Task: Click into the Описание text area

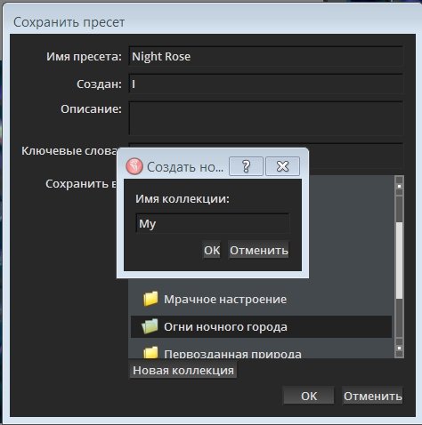Action: (x=266, y=118)
